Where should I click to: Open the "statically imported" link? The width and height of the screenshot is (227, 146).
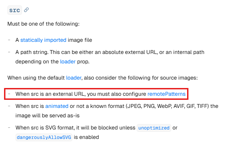(x=43, y=40)
